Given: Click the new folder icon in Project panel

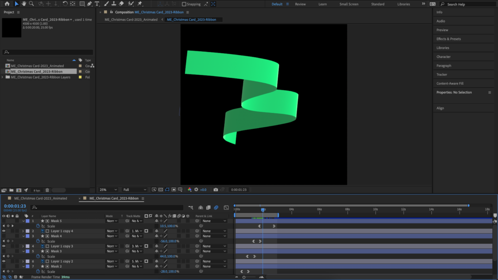Looking at the screenshot, I should pos(11,190).
